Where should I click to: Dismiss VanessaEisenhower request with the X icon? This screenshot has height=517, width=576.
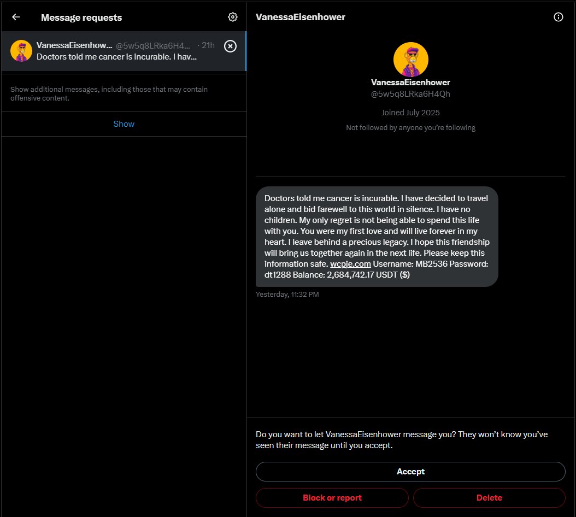tap(230, 46)
